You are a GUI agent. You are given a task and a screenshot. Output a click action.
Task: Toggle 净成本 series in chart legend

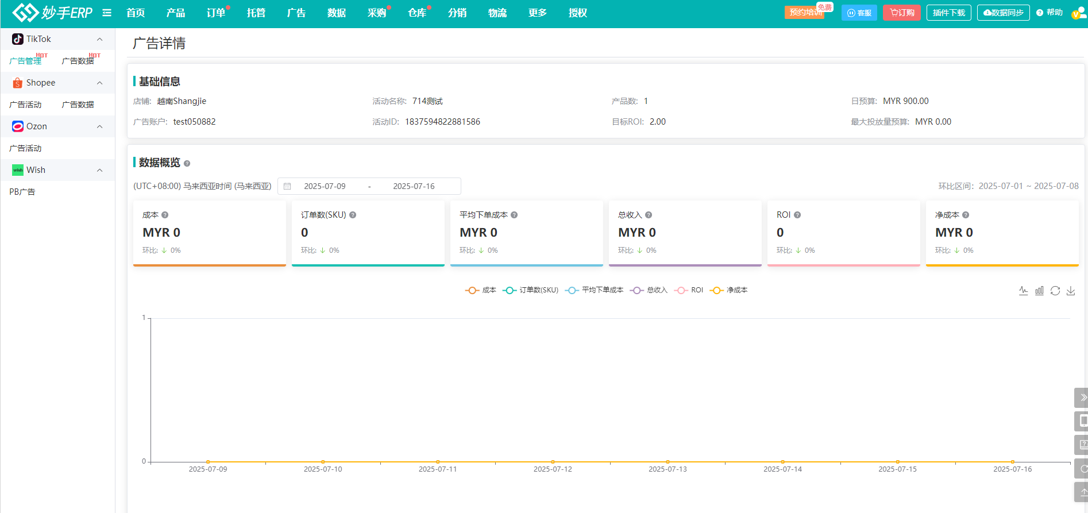coord(728,290)
